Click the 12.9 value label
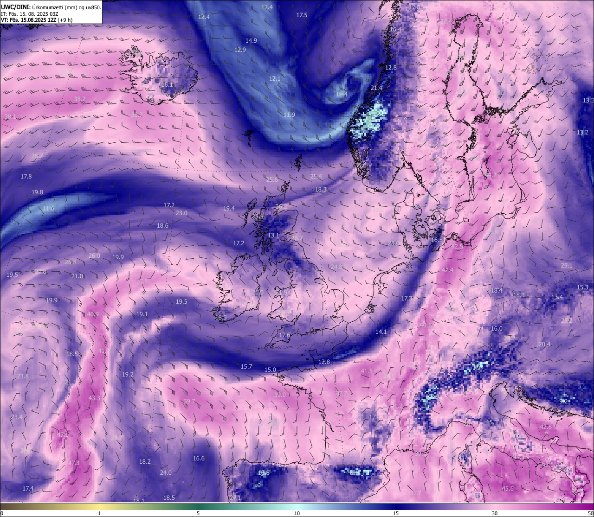The height and width of the screenshot is (517, 594). point(240,50)
